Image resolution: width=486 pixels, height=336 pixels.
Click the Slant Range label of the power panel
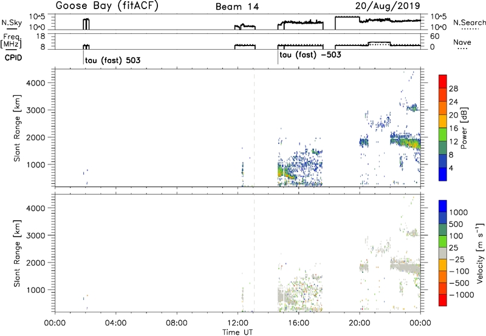pos(17,128)
